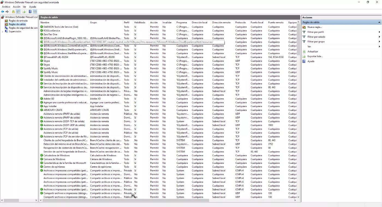Open the Acción menu in the menu bar
Screen dimensions: 382x207
[x=17, y=7]
